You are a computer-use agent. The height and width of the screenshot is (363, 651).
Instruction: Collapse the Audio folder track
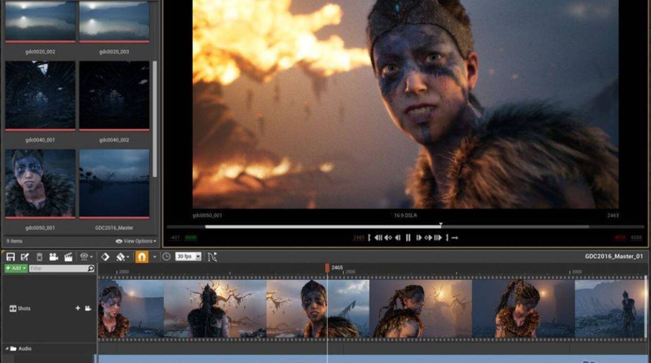[x=7, y=348]
